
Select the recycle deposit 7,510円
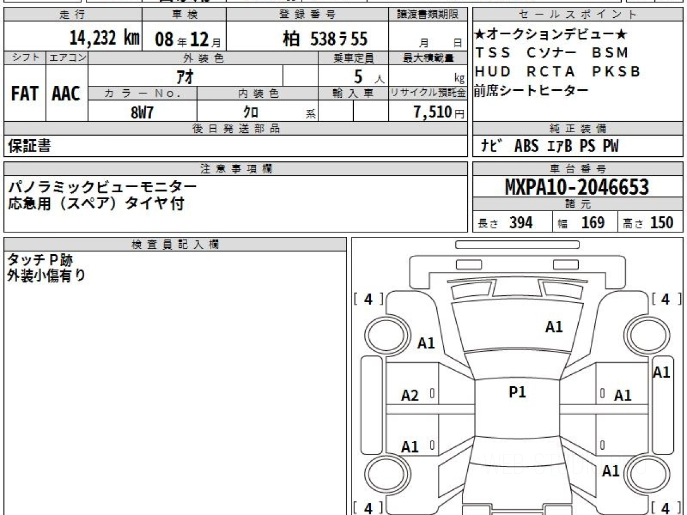coord(439,112)
